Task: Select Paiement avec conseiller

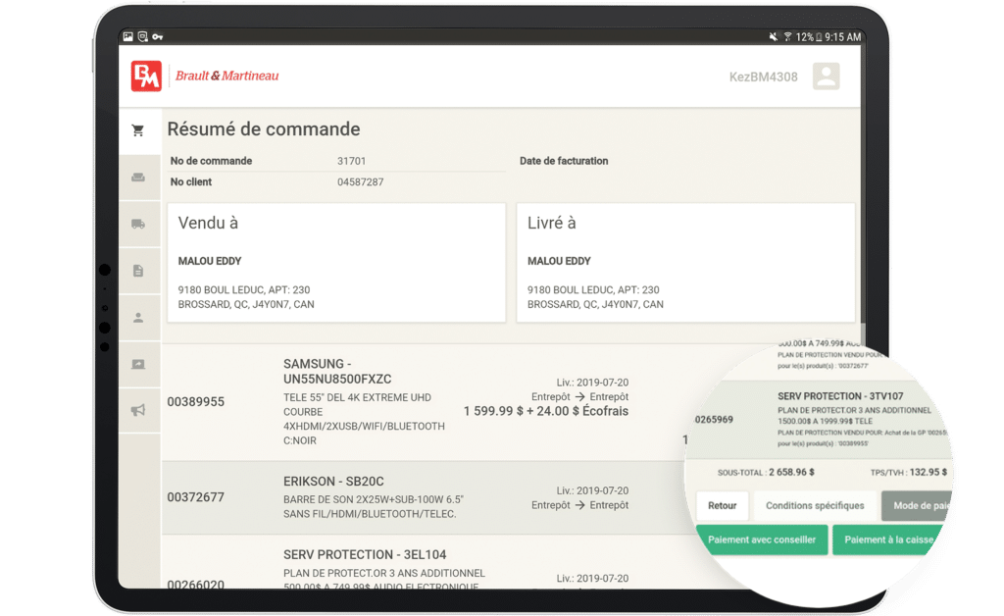Action: [x=761, y=539]
